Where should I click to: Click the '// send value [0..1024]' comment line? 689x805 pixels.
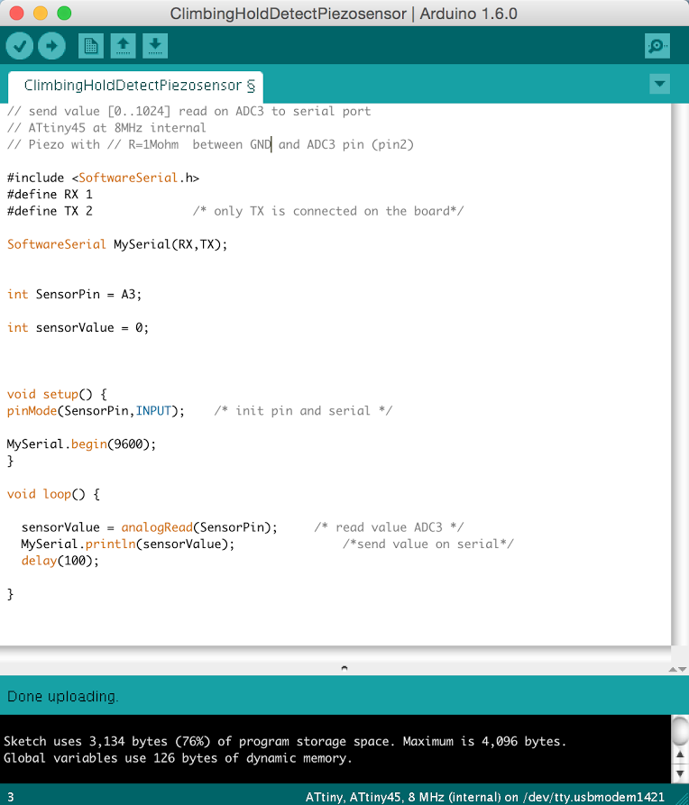pyautogui.click(x=188, y=112)
